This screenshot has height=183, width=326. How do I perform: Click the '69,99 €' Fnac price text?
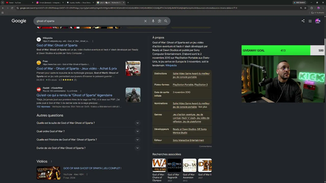coord(40,80)
